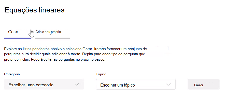Click the purple underline beneath Gerar tab
227x101 pixels.
tap(18, 38)
